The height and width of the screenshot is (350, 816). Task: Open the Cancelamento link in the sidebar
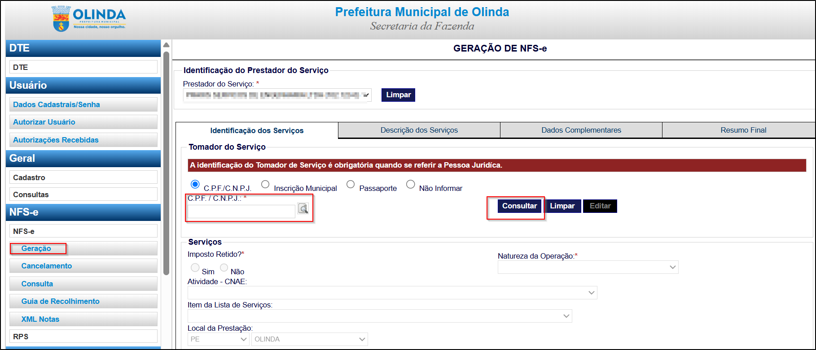[x=47, y=266]
